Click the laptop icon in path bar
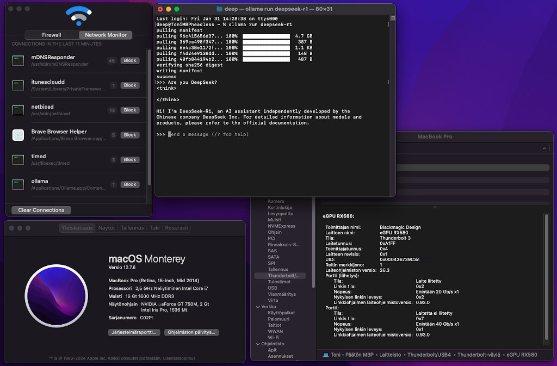Image resolution: width=557 pixels, height=366 pixels. [325, 355]
